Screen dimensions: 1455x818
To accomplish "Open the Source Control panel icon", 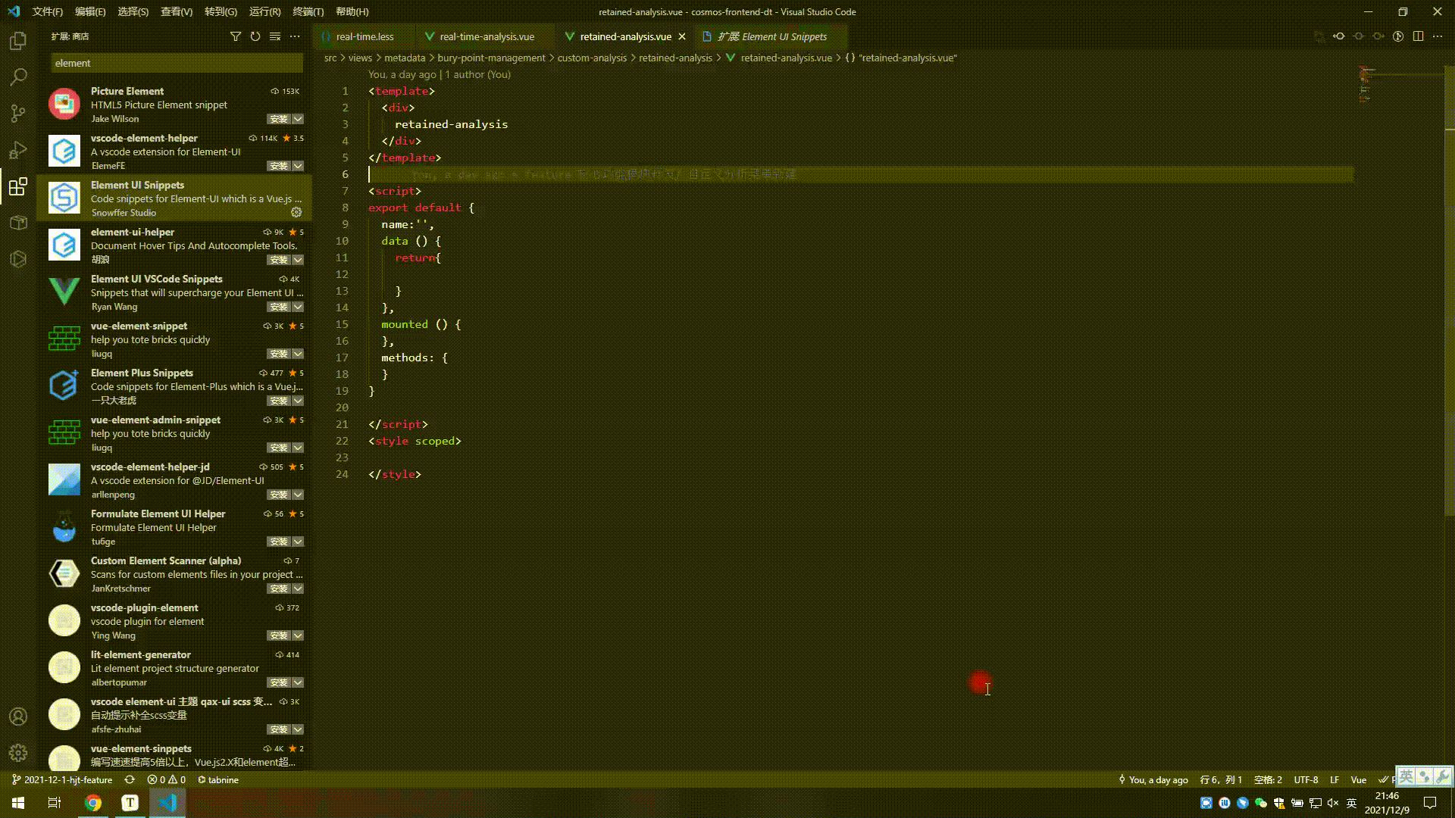I will (x=18, y=114).
